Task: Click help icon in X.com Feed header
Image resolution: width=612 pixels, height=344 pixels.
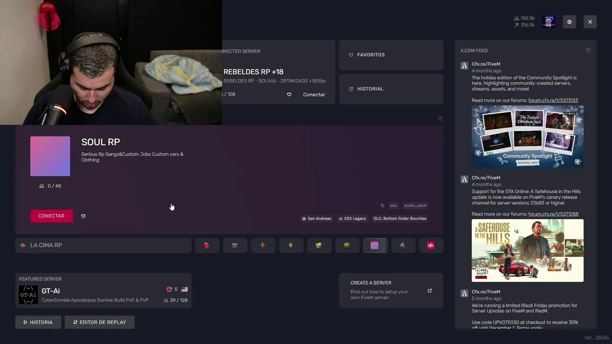Action: point(588,50)
